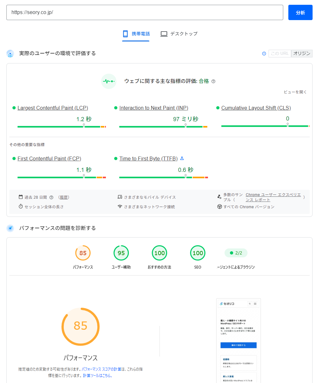Screen dimensions: 318x383
Task: Click the セッション全体の長さ text
Action: (x=44, y=207)
